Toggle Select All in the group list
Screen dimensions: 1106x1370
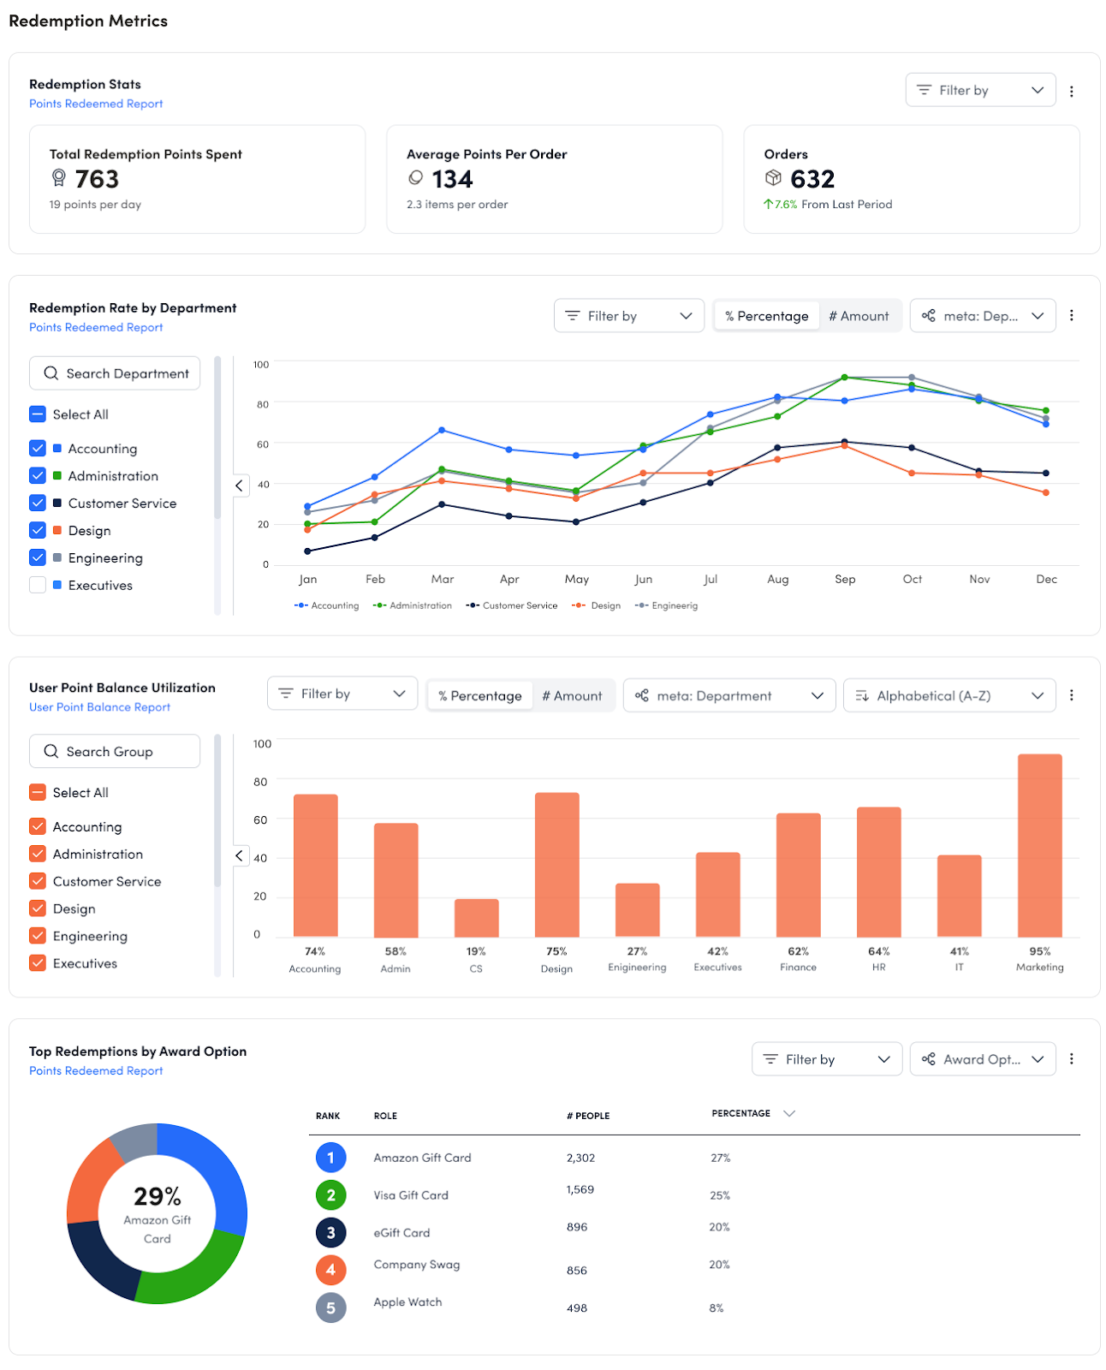coord(38,793)
